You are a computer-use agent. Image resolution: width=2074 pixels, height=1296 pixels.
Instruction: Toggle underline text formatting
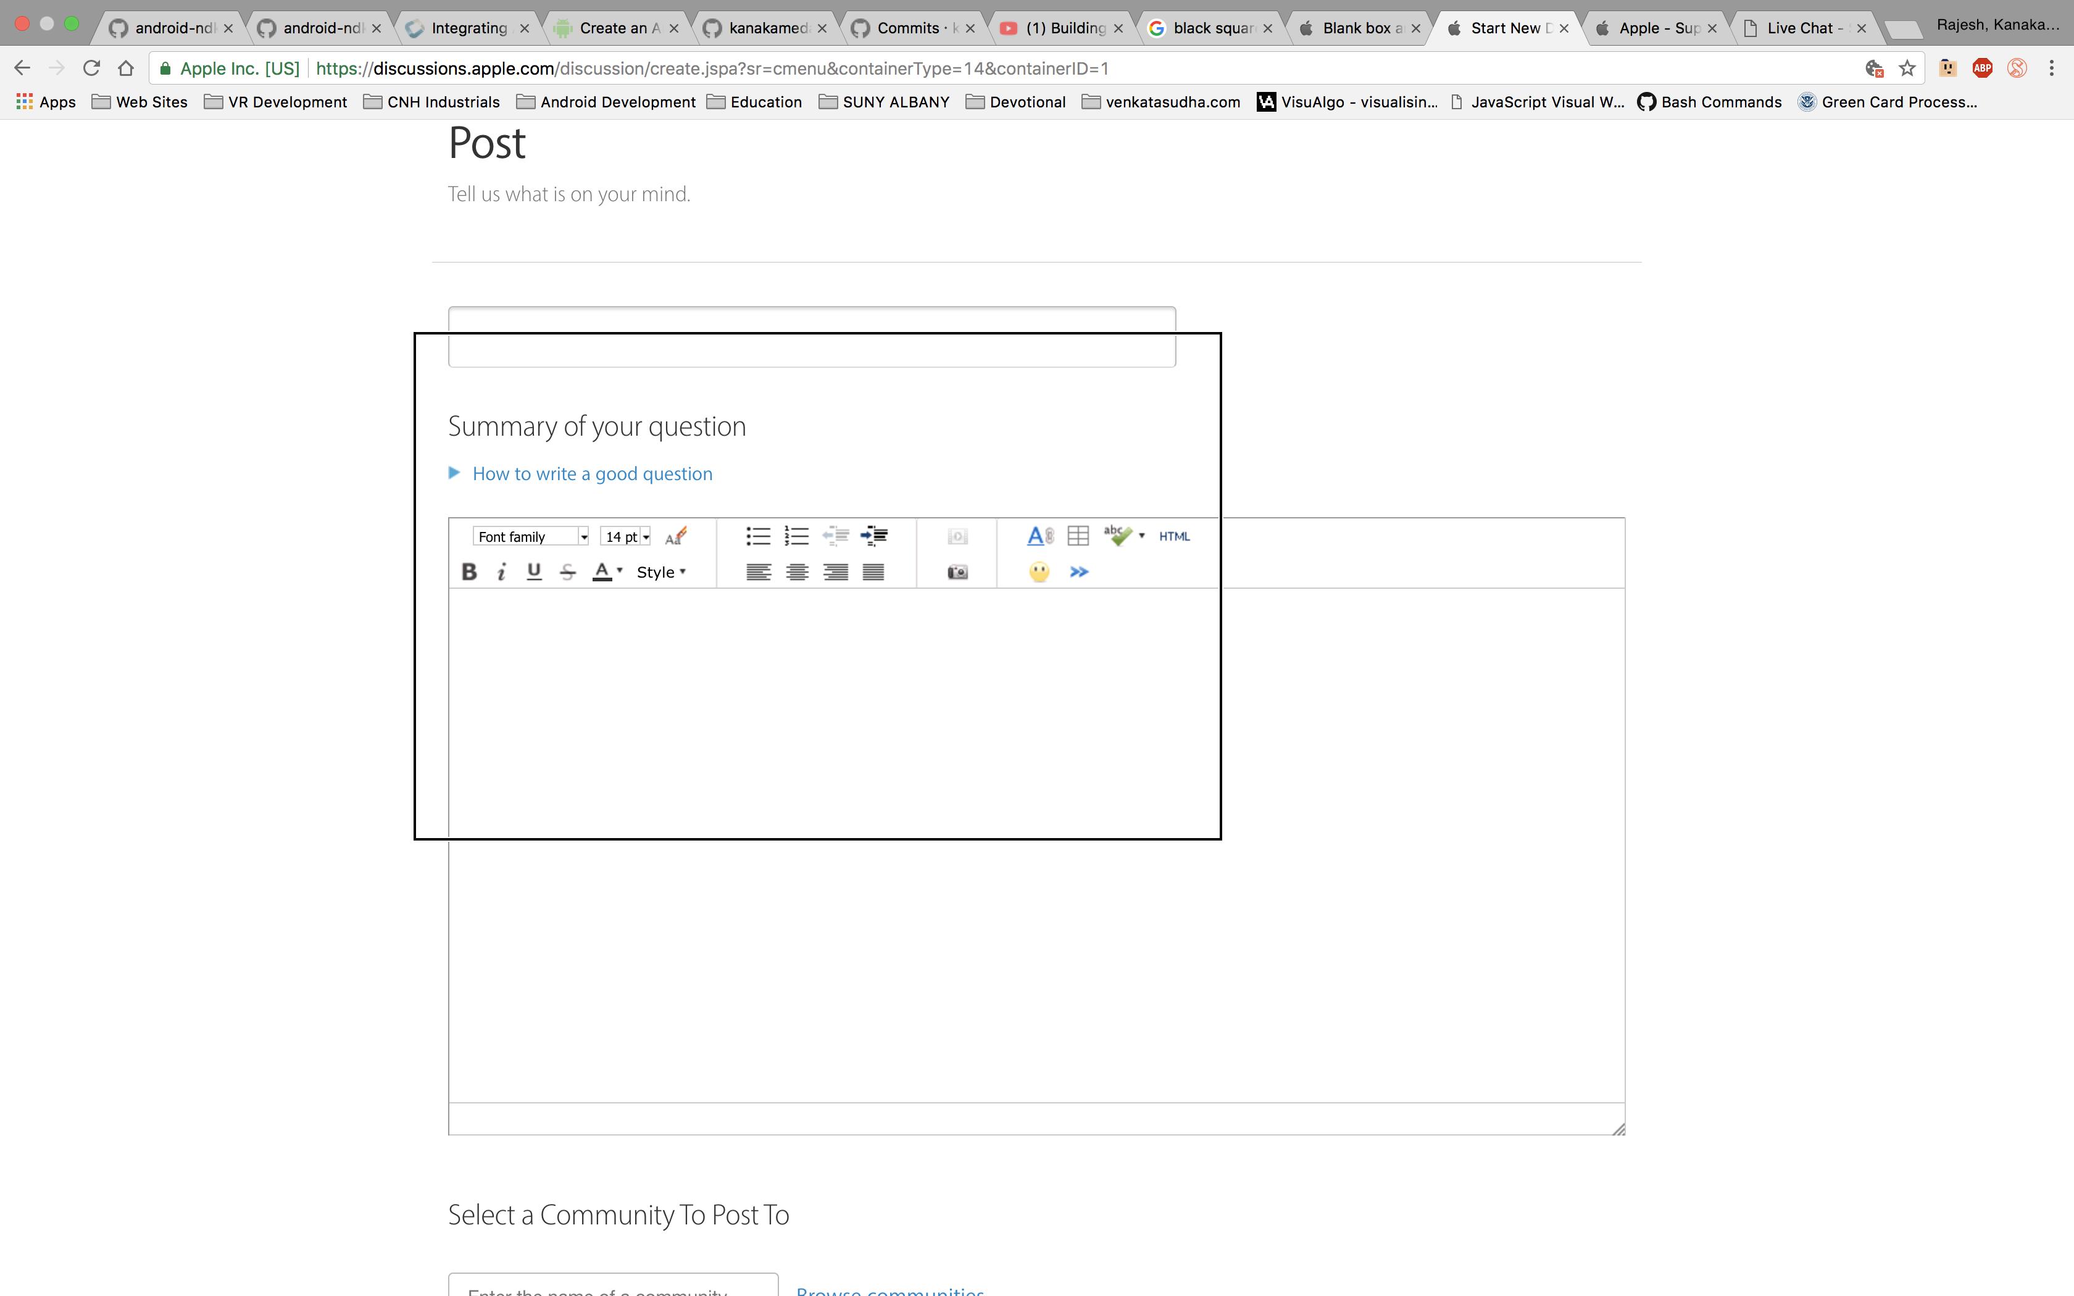pyautogui.click(x=534, y=571)
